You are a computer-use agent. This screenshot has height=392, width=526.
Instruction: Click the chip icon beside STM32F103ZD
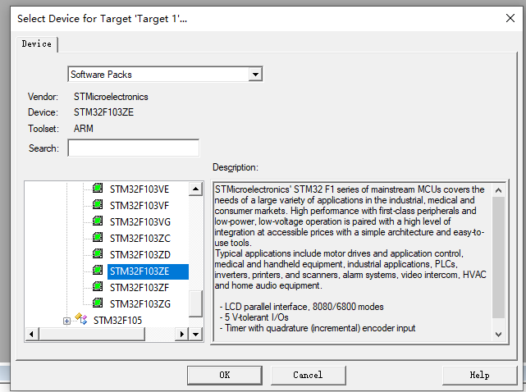tap(98, 254)
